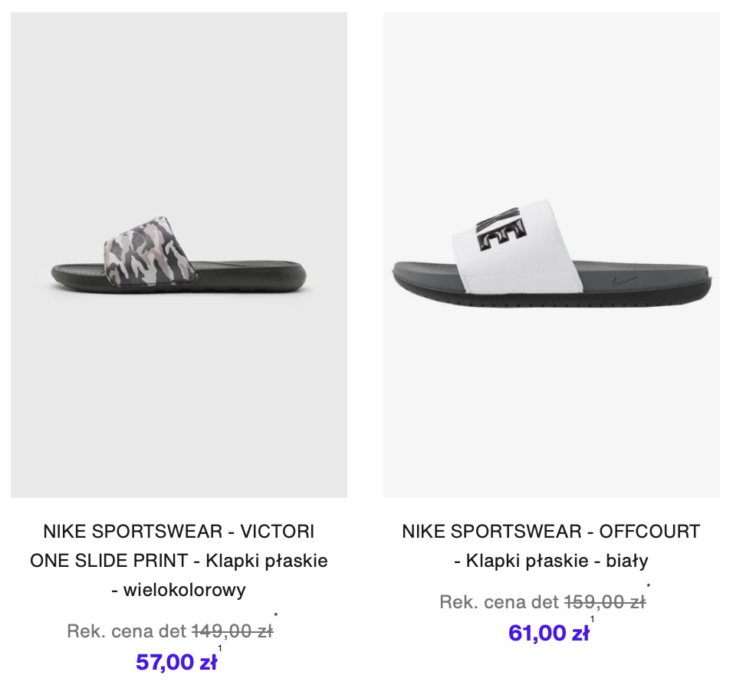Click 'Rek. cena det' label under Victori
733x695 pixels.
click(x=127, y=631)
